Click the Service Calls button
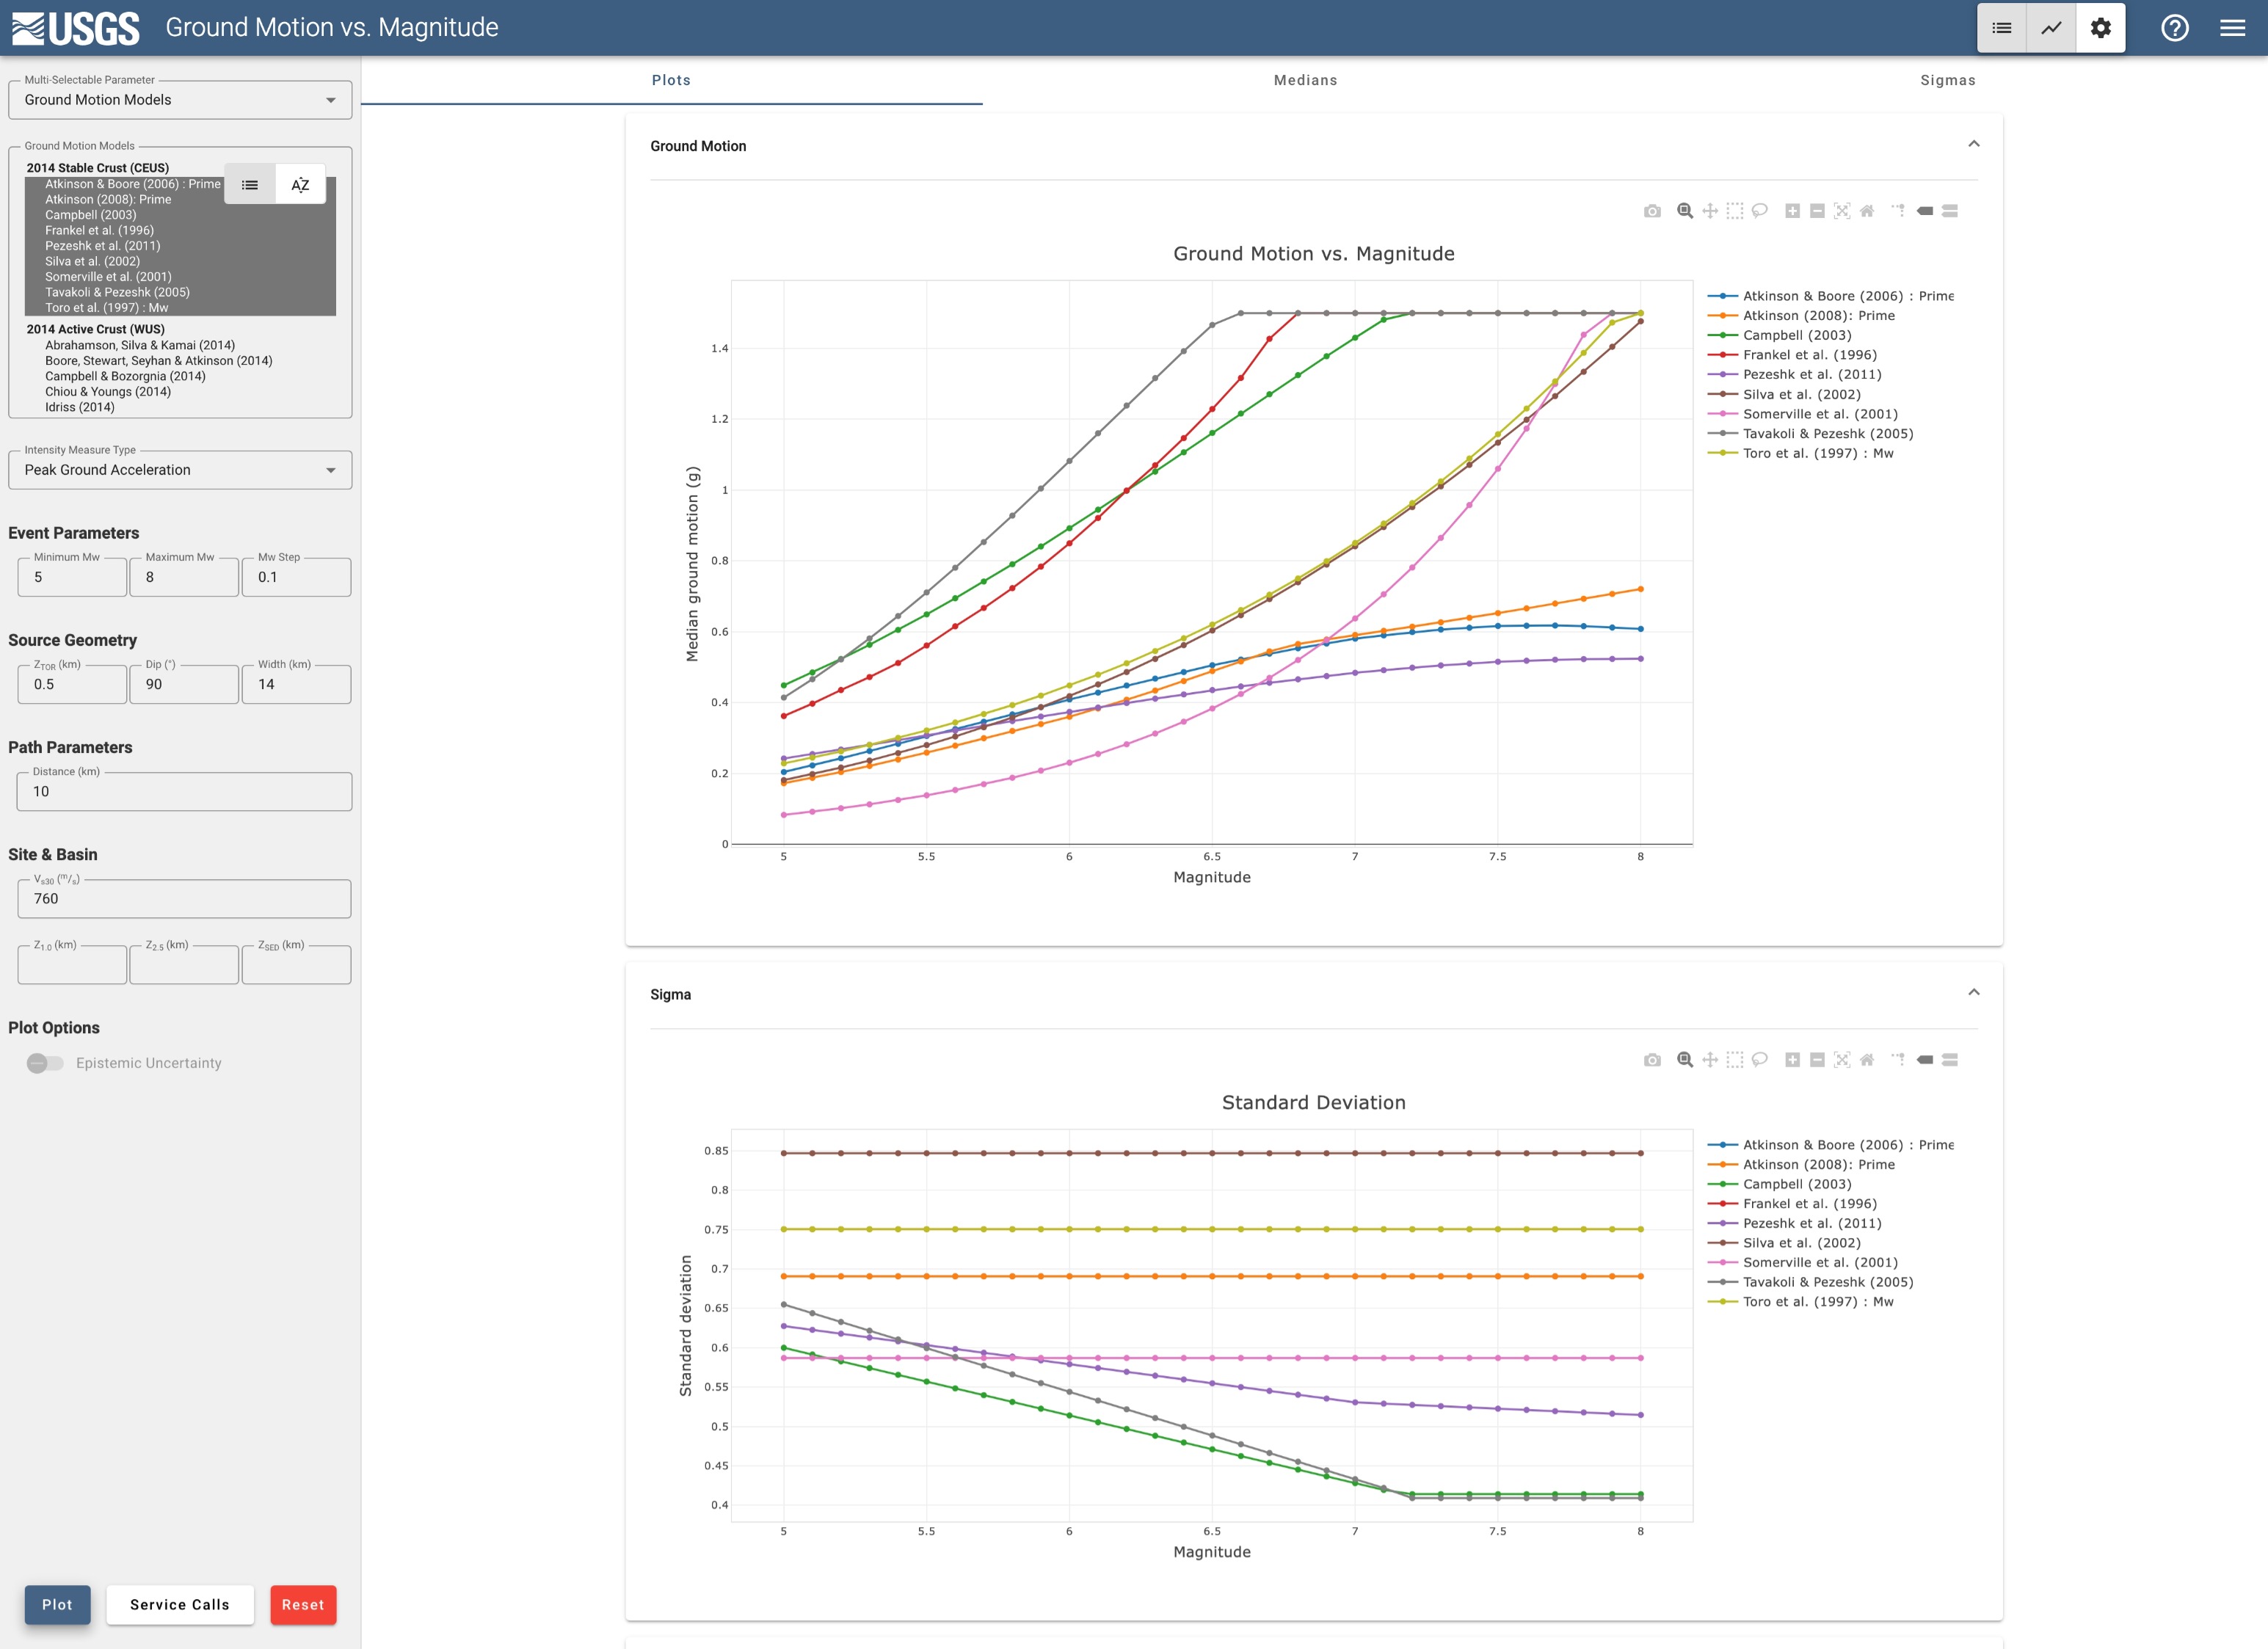 point(180,1605)
